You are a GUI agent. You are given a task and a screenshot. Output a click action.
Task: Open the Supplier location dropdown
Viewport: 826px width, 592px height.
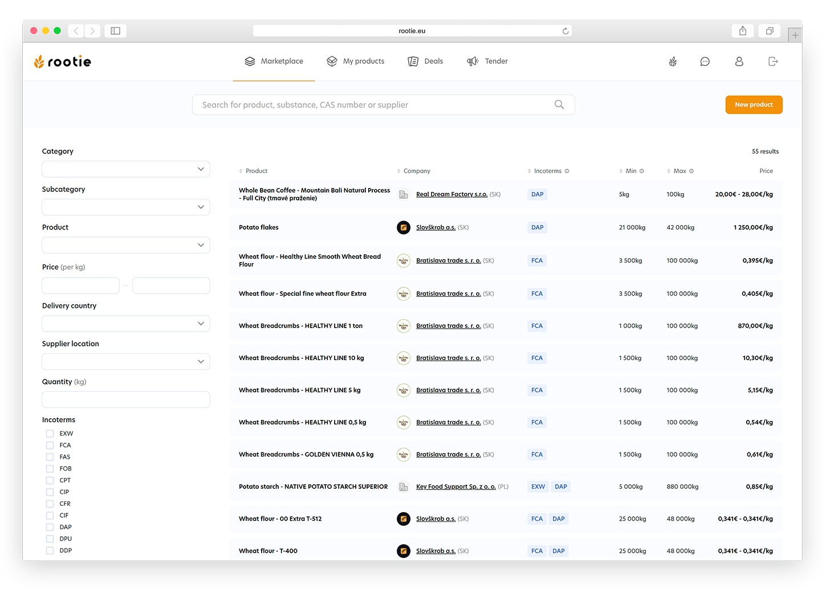tap(126, 362)
